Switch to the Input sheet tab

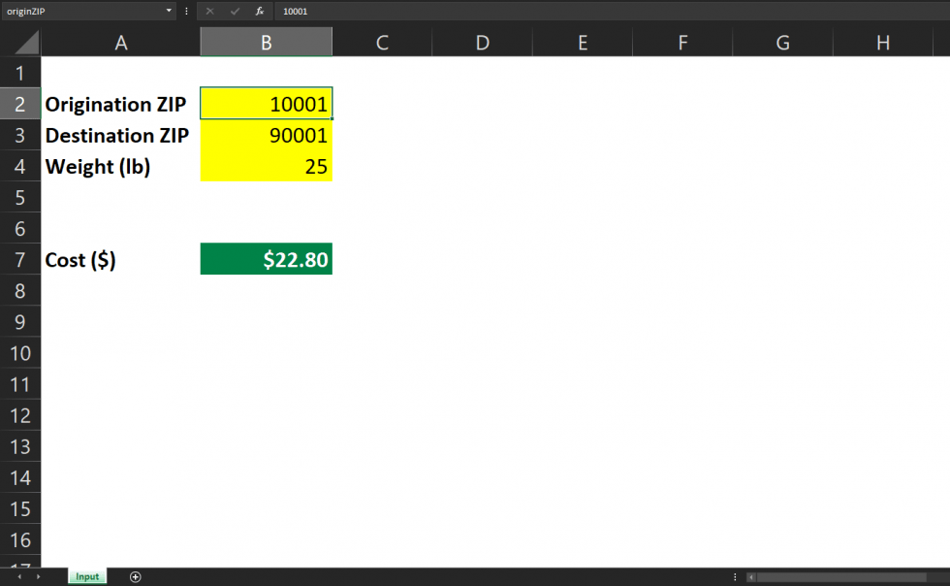[86, 576]
